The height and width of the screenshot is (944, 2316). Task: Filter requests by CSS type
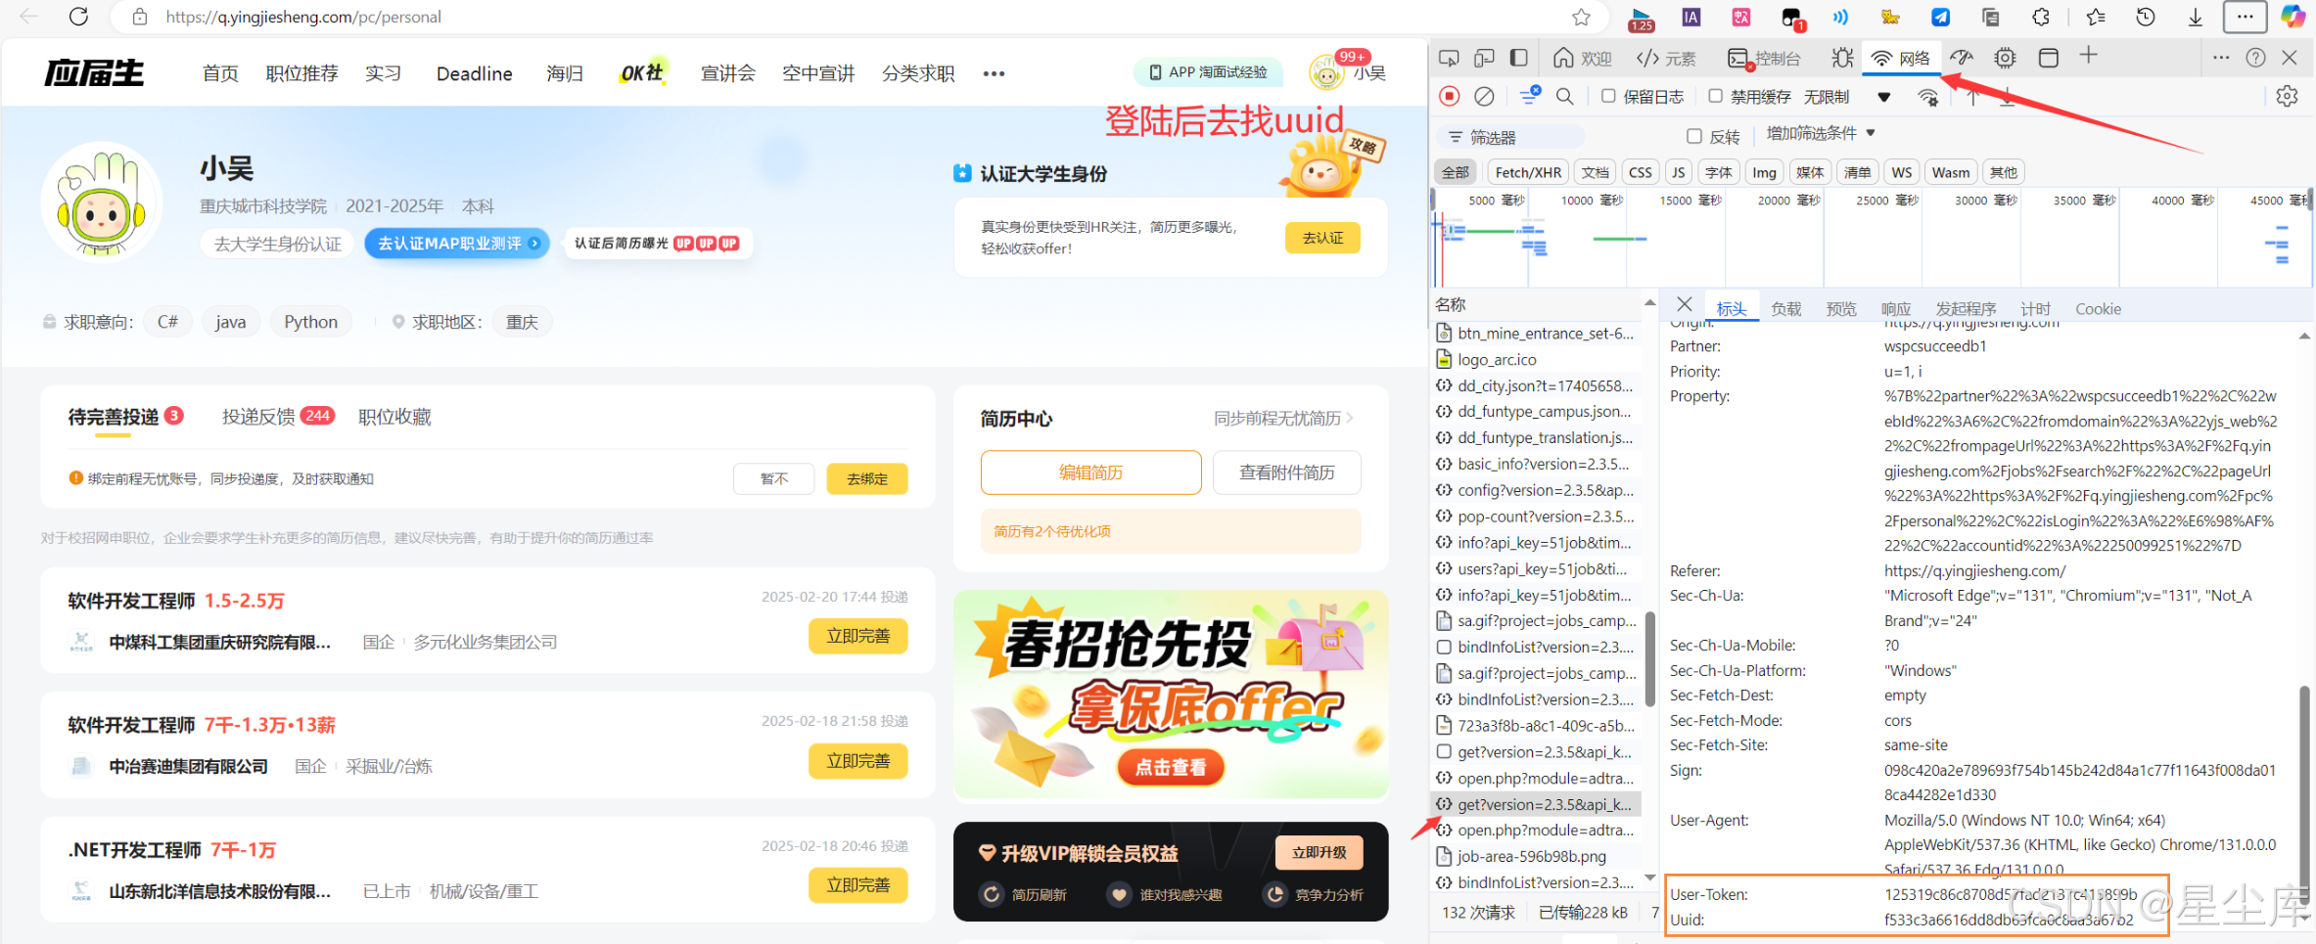(1641, 172)
